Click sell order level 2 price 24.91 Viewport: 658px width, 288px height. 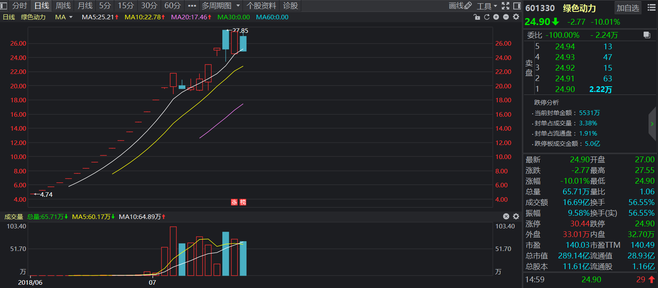565,78
